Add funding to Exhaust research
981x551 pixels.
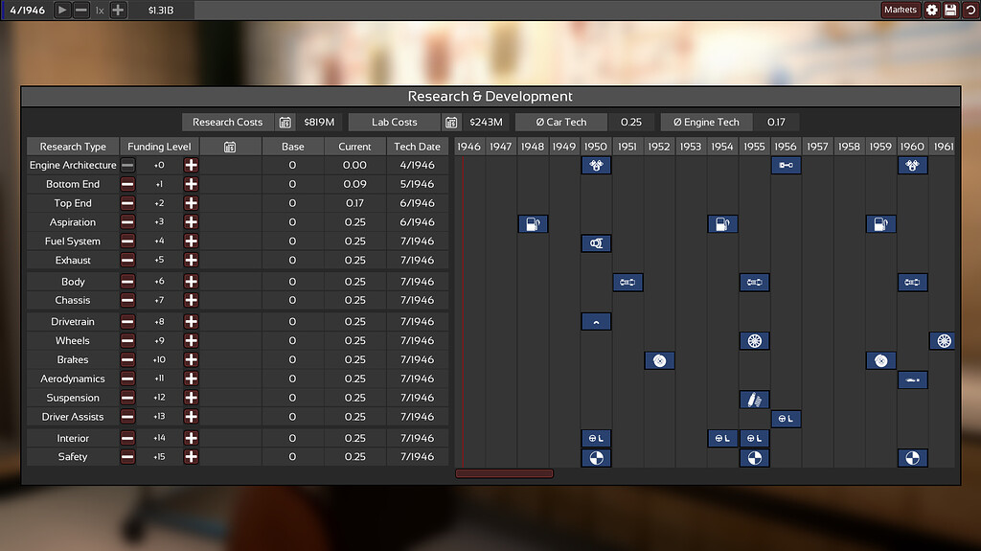[x=192, y=260]
